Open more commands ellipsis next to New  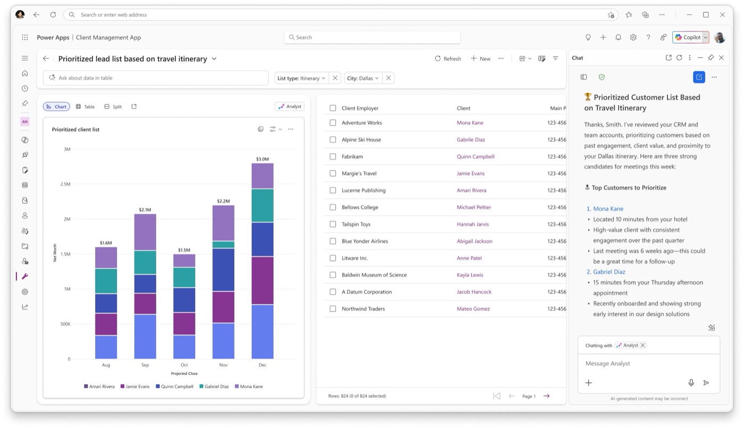501,58
